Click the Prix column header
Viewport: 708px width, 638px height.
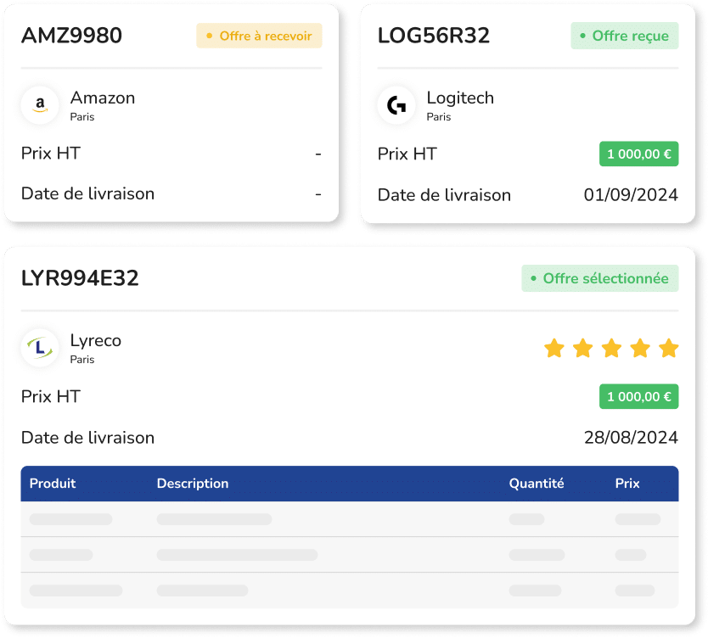coord(627,484)
